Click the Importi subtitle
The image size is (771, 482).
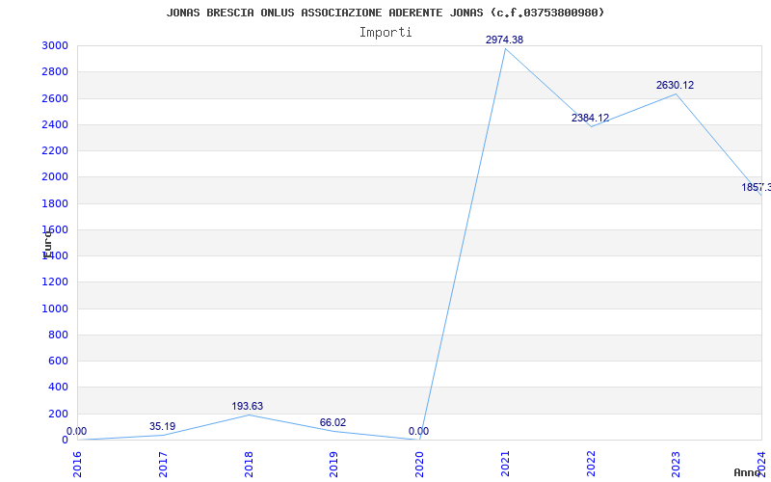pos(385,33)
